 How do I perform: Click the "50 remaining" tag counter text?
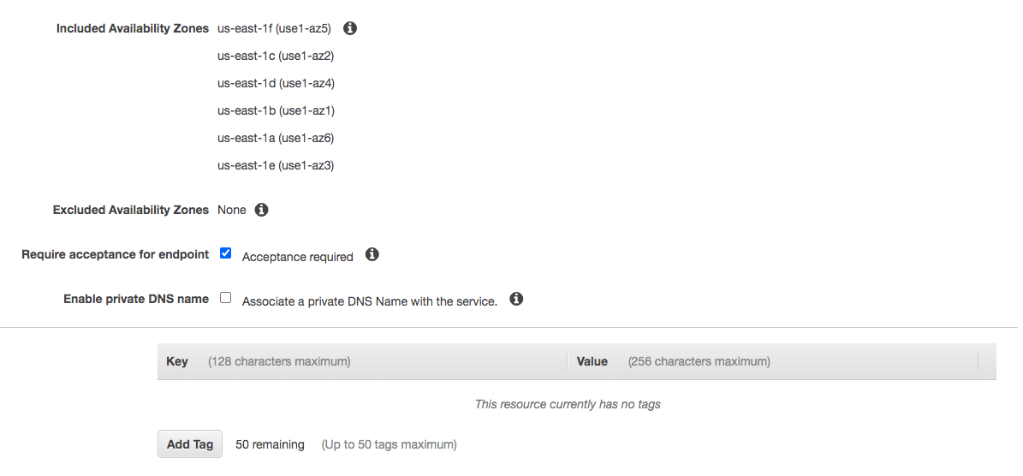[270, 444]
